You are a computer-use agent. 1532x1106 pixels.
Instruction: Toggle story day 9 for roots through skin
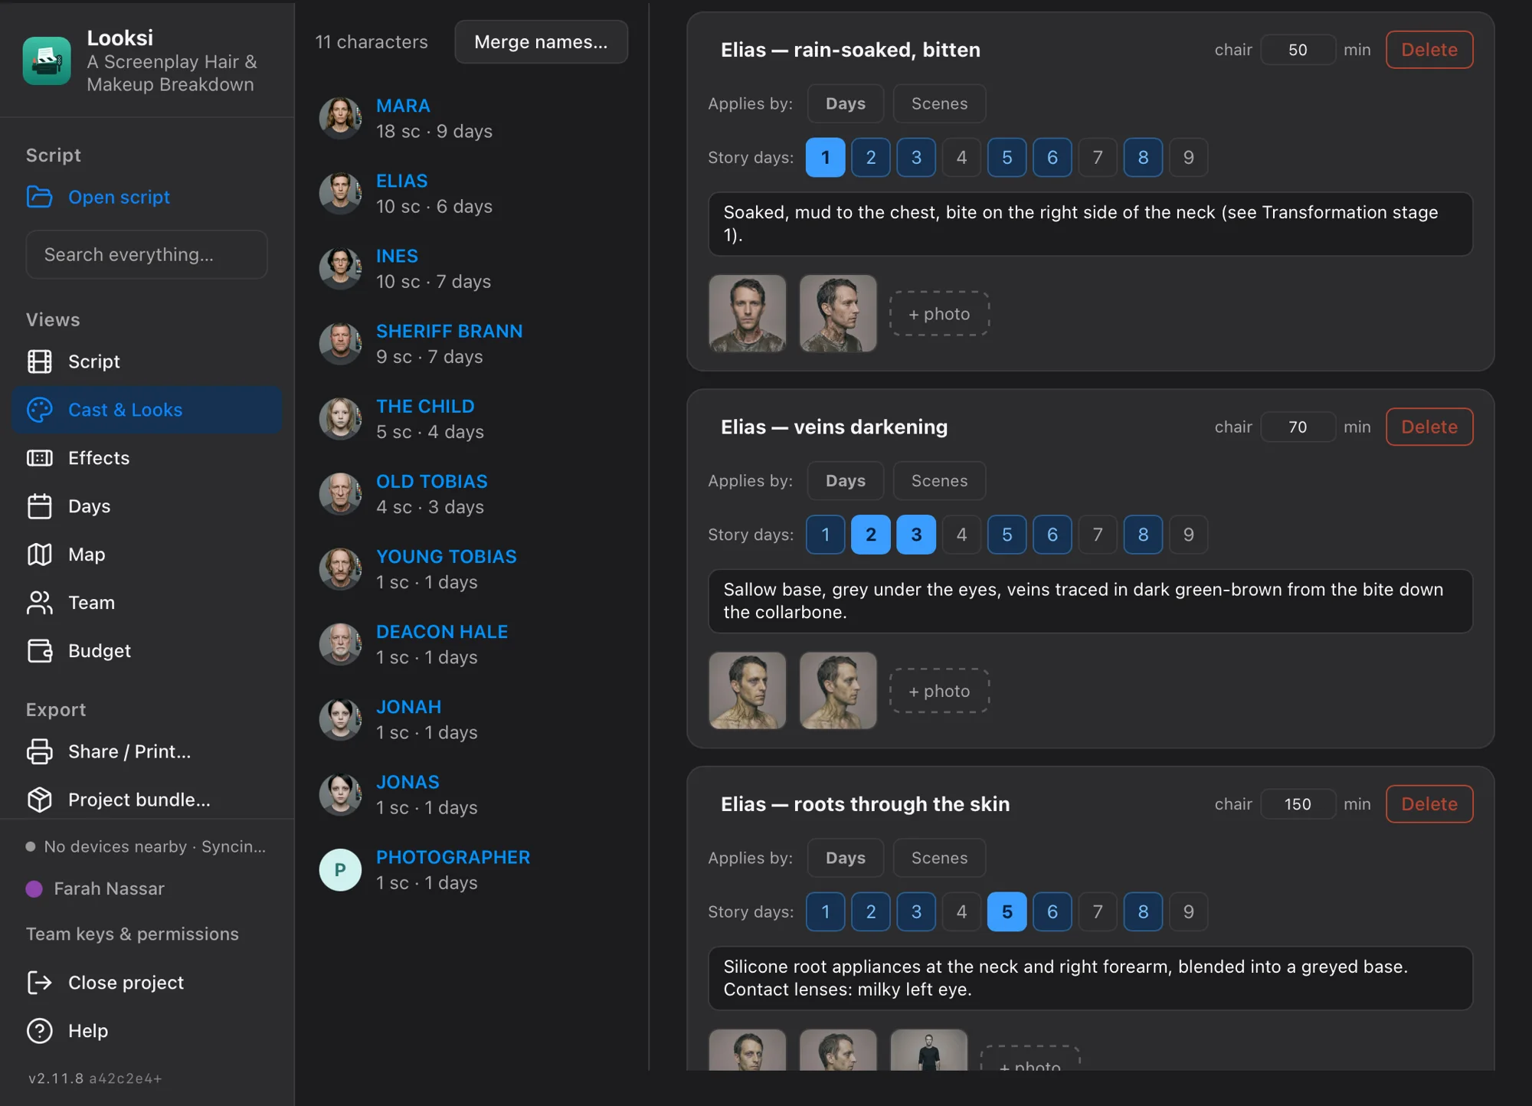pos(1188,911)
